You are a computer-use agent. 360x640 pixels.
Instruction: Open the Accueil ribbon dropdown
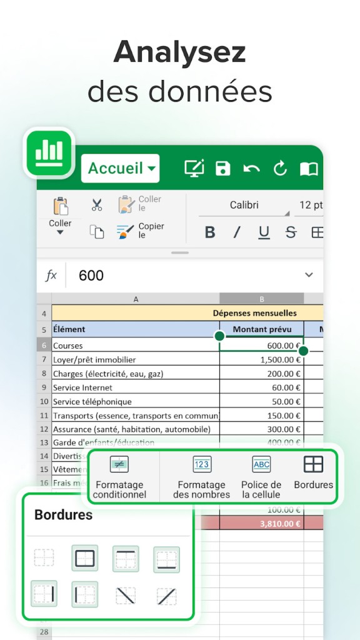[x=121, y=168]
